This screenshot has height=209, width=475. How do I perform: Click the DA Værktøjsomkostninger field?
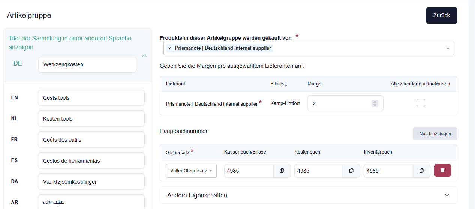[x=91, y=182]
